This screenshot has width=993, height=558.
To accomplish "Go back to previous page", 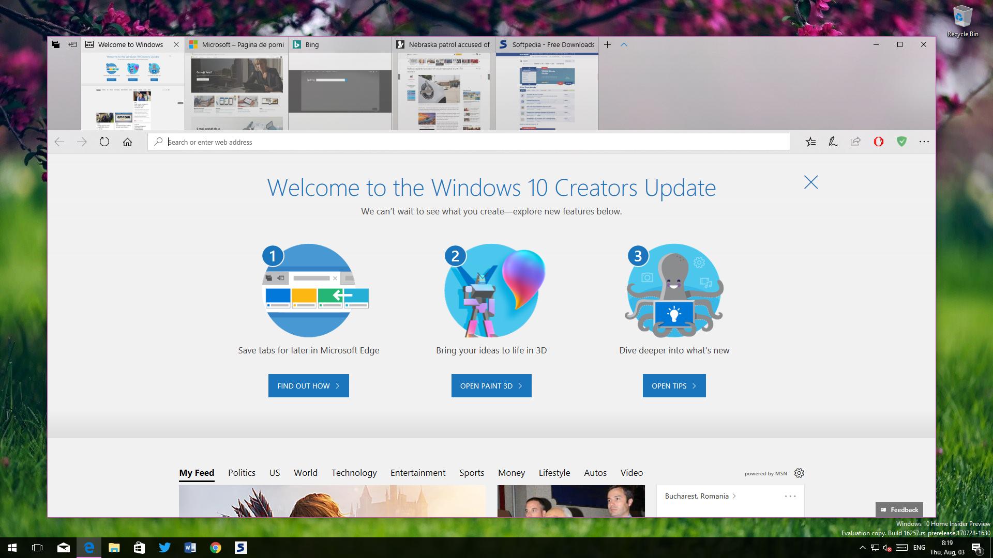I will click(59, 142).
